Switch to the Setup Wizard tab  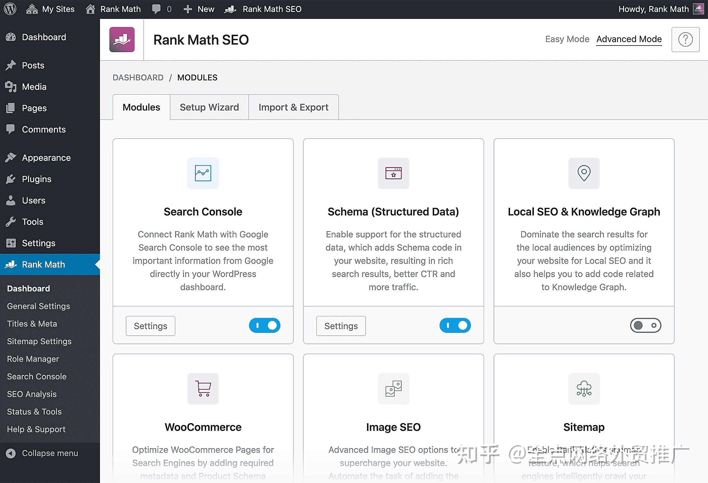209,107
